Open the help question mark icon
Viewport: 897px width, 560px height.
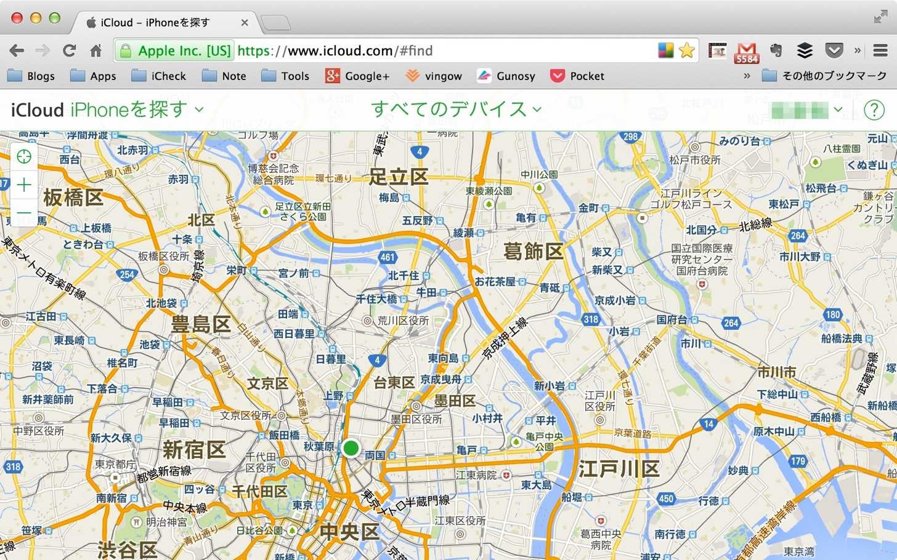coord(874,110)
